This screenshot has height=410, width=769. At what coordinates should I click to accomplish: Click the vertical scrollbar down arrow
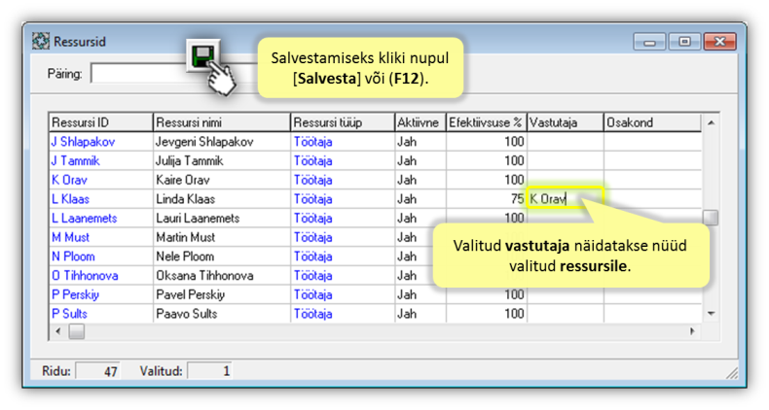pyautogui.click(x=711, y=314)
